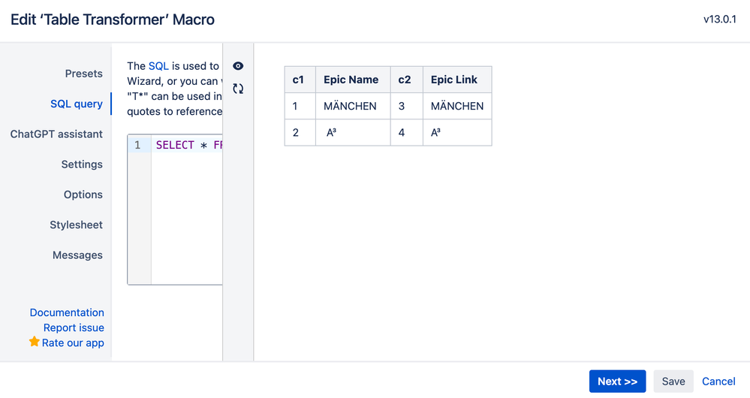The height and width of the screenshot is (398, 750).
Task: Follow the SQL hyperlink in description
Action: 158,66
